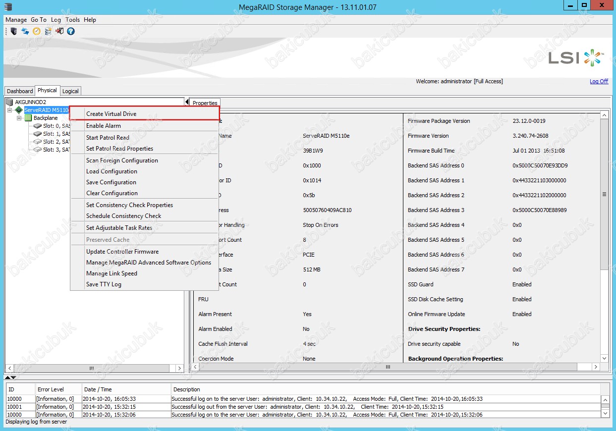Switch to the Physical tab
This screenshot has width=616, height=431.
(x=47, y=90)
